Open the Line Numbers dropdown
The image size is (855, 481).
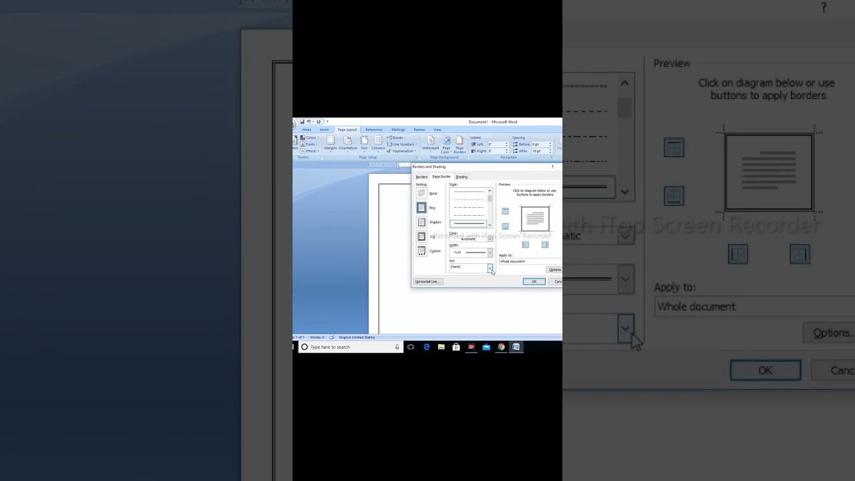pyautogui.click(x=402, y=144)
